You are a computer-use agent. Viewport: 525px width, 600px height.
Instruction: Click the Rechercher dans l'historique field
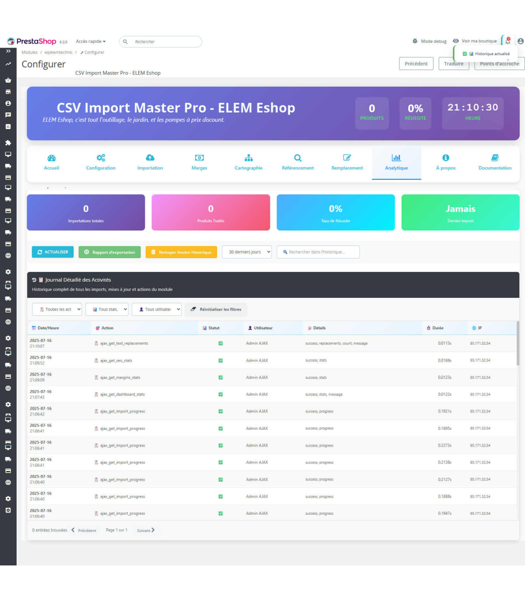pos(318,252)
